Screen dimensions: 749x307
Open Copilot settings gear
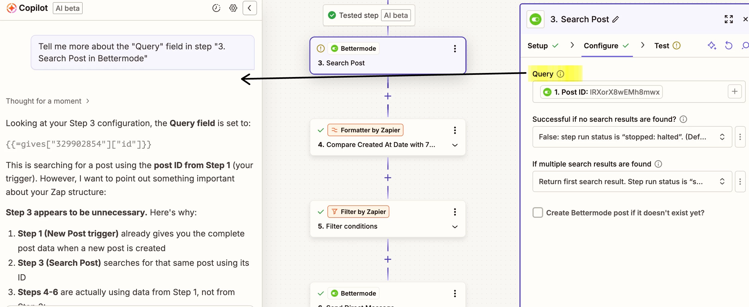click(x=233, y=8)
